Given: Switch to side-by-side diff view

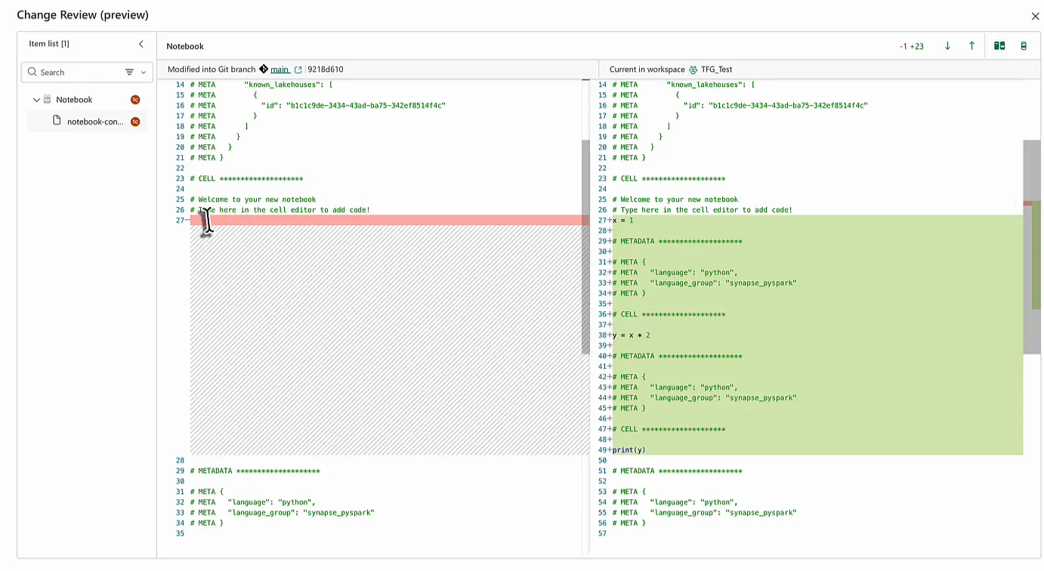Looking at the screenshot, I should [999, 46].
